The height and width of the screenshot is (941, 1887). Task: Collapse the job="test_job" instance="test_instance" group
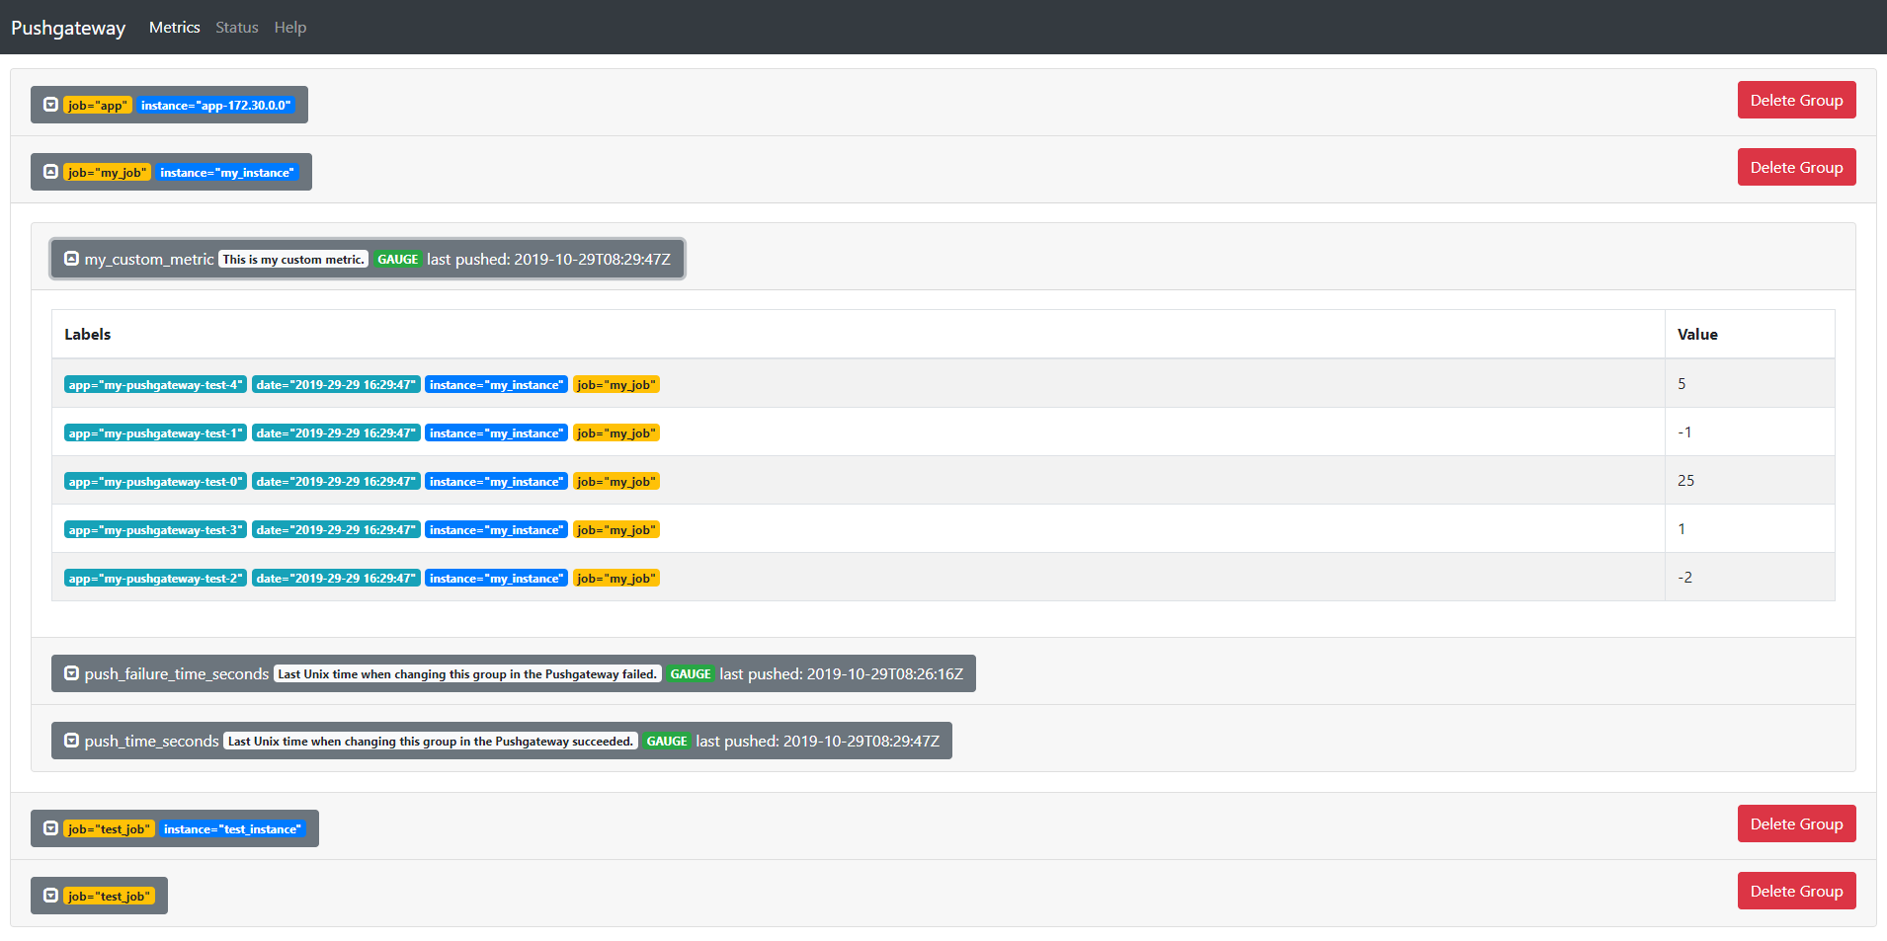pyautogui.click(x=50, y=828)
